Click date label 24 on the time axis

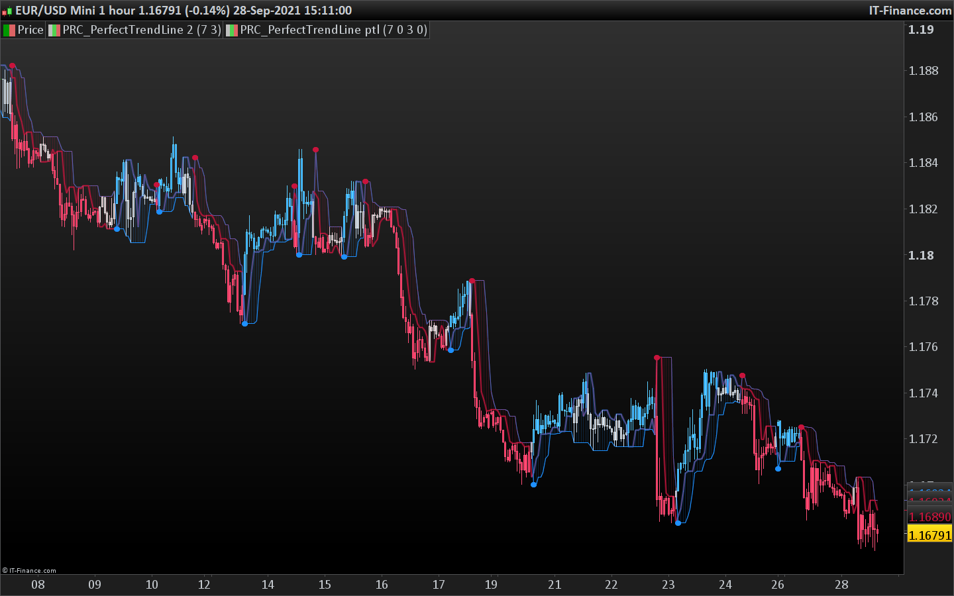tap(725, 585)
